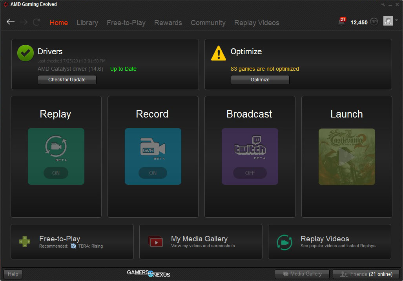Enable broadcasting with the OFF switch
The width and height of the screenshot is (403, 281).
click(250, 173)
